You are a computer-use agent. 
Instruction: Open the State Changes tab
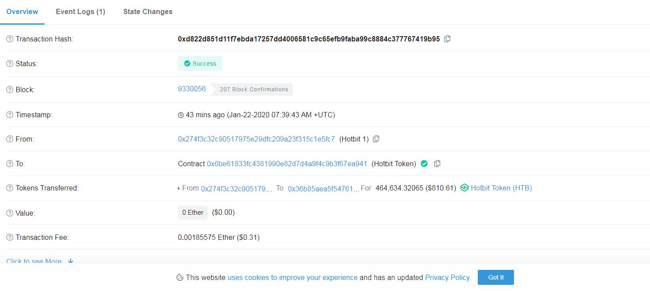tap(148, 11)
